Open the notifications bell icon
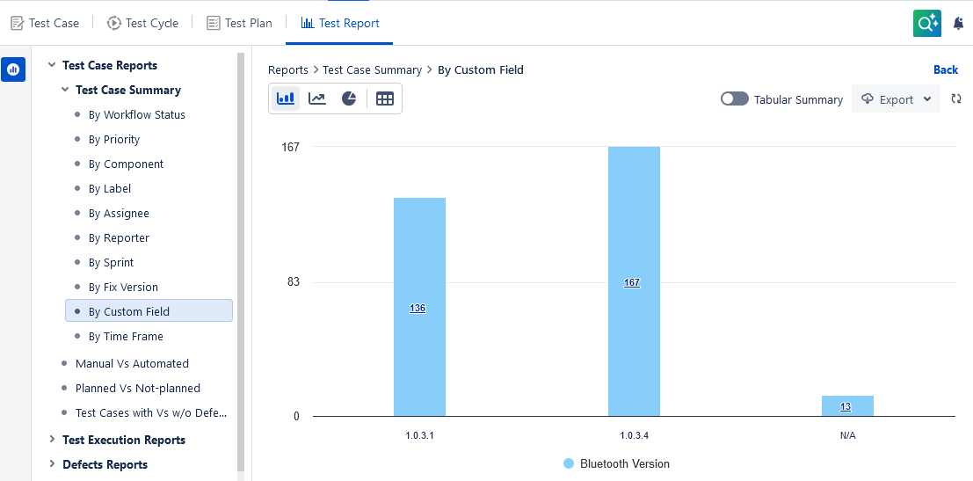Viewport: 973px width, 481px height. click(958, 24)
